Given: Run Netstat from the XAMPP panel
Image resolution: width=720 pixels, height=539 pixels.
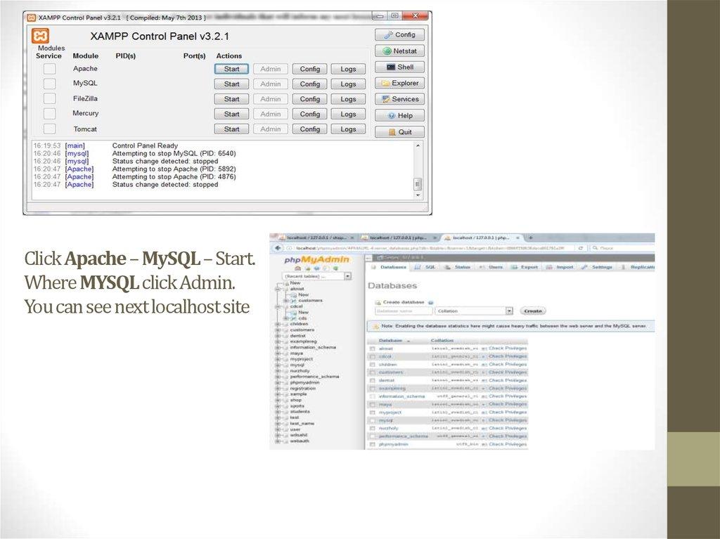Looking at the screenshot, I should (399, 51).
